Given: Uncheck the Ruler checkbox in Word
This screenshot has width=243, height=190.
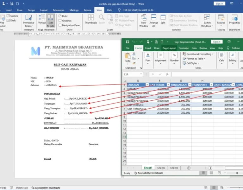Looking at the screenshot, I should tap(60, 16).
